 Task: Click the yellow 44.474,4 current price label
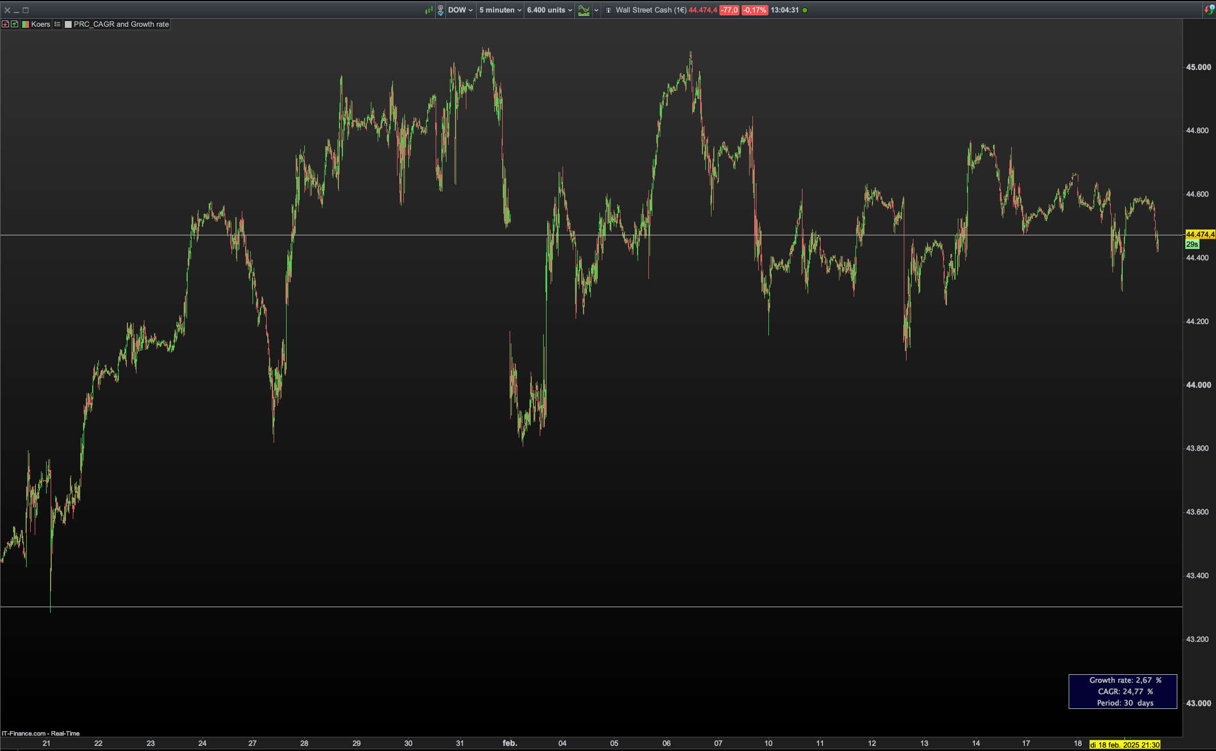(1200, 234)
